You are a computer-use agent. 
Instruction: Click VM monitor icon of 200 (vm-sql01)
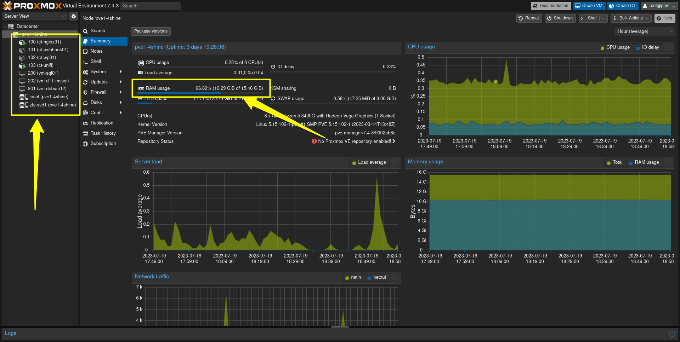coord(22,73)
